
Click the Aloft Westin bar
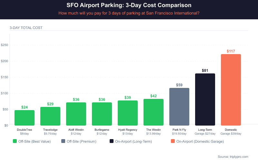point(76,114)
